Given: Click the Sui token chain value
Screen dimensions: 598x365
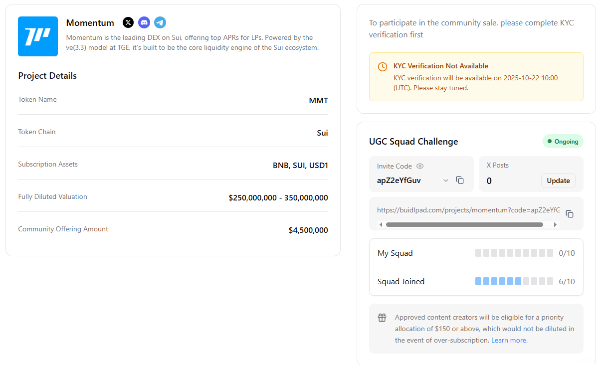Looking at the screenshot, I should click(x=322, y=133).
